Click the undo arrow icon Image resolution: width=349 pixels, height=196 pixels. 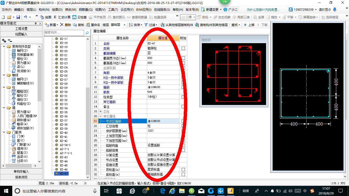[x=26, y=17]
